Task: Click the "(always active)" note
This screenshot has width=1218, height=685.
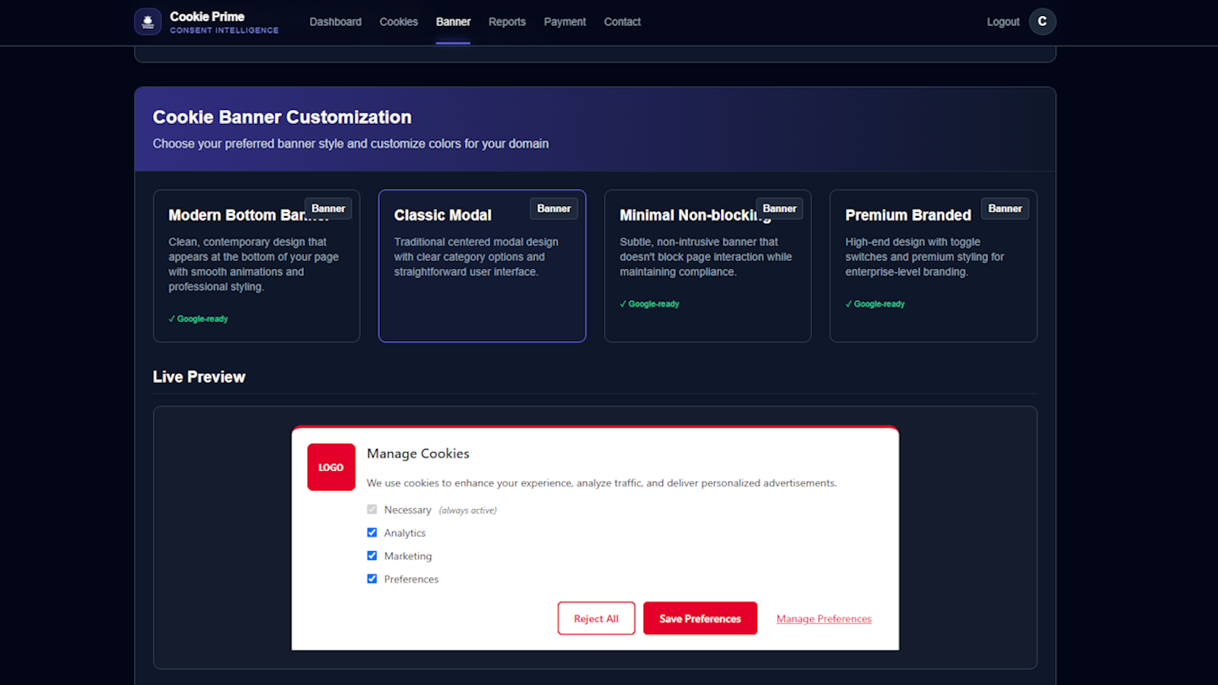Action: [467, 511]
